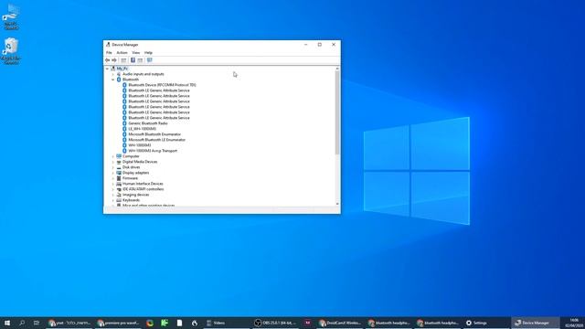Toggle the Show/Hide Console Tree toolbar icon

(x=123, y=60)
